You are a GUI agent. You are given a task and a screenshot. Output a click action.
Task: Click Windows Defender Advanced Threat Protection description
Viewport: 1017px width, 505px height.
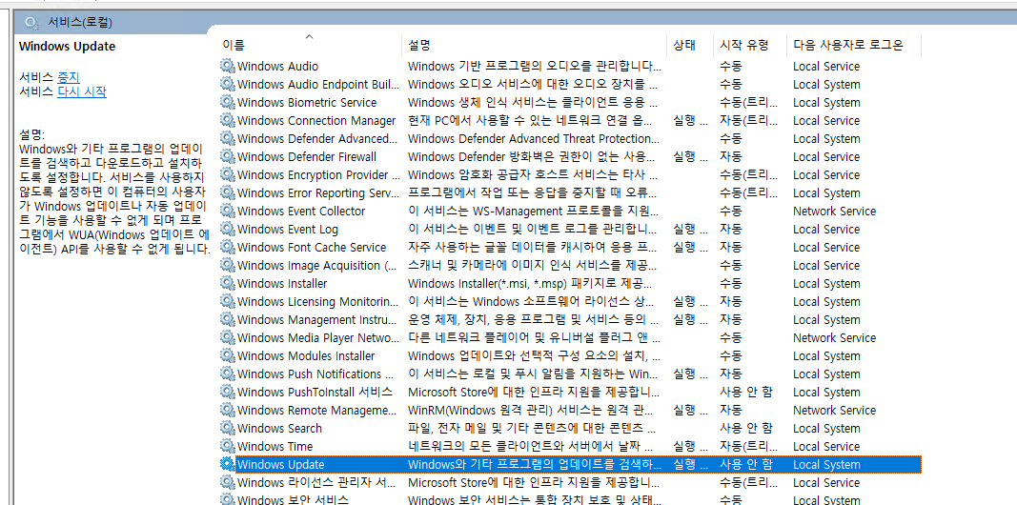click(x=535, y=139)
